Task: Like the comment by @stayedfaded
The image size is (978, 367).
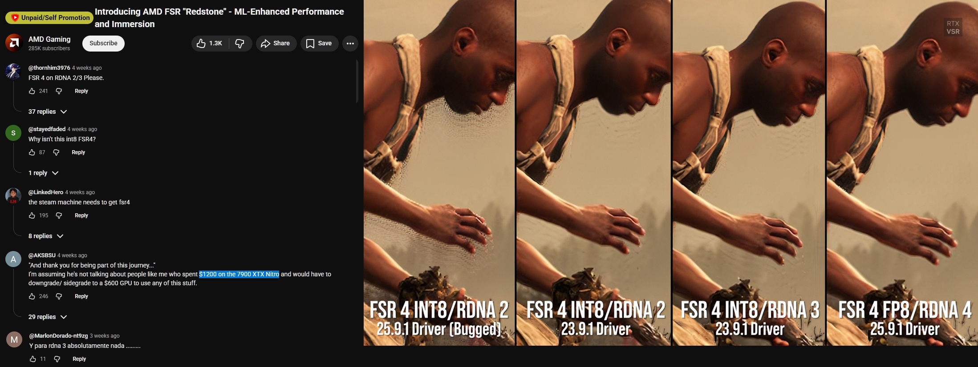Action: click(32, 152)
